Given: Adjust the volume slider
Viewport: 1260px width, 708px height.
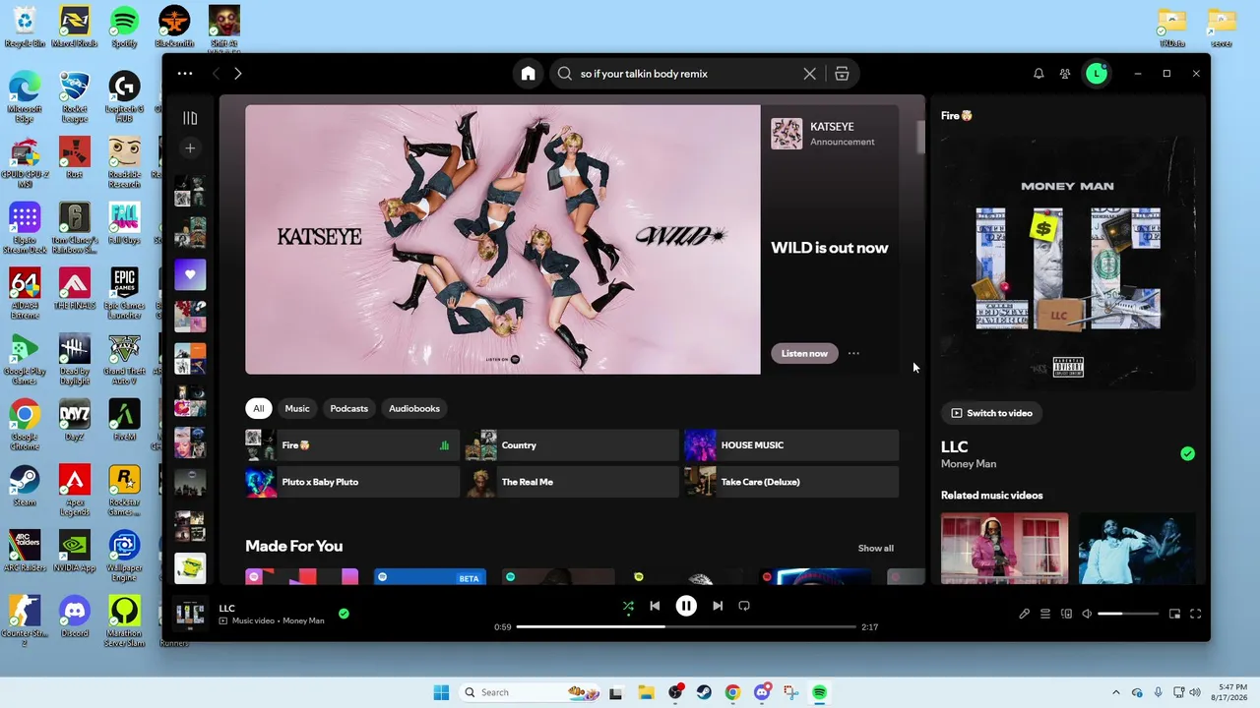Looking at the screenshot, I should 1128,614.
